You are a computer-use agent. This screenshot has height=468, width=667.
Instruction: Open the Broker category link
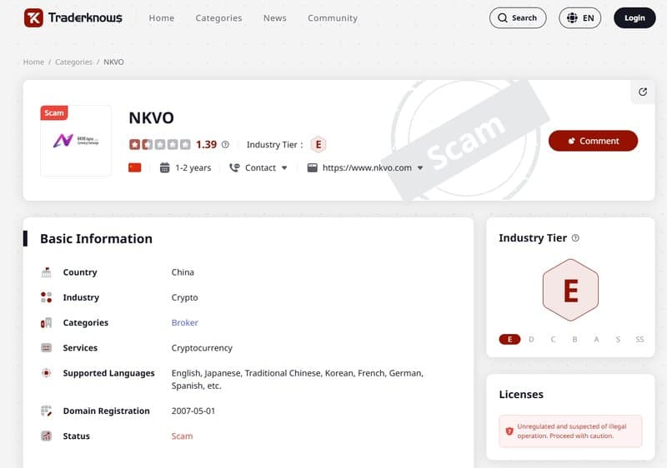coord(184,323)
